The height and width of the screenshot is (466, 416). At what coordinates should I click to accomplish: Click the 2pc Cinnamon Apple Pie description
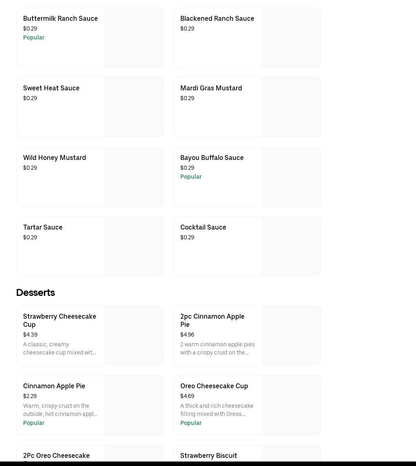click(x=217, y=348)
